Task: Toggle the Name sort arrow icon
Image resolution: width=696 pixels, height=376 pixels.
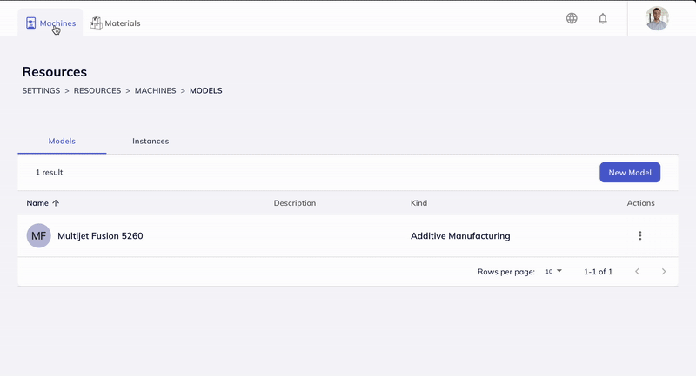Action: 56,203
